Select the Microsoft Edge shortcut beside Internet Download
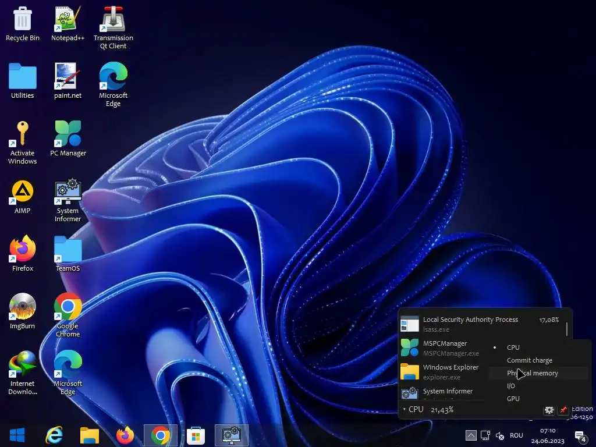This screenshot has height=447, width=596. tap(68, 373)
